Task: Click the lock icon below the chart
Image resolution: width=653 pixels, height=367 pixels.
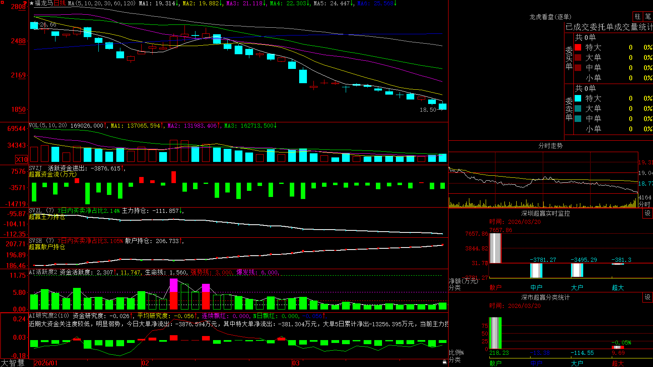Action: tap(444, 362)
